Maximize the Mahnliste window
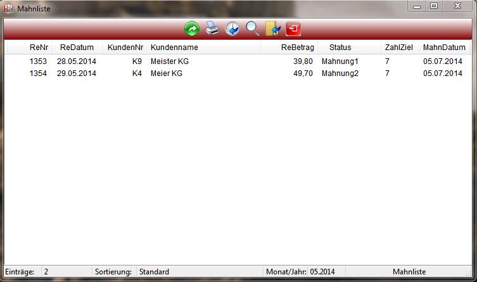The width and height of the screenshot is (477, 282). click(x=434, y=6)
